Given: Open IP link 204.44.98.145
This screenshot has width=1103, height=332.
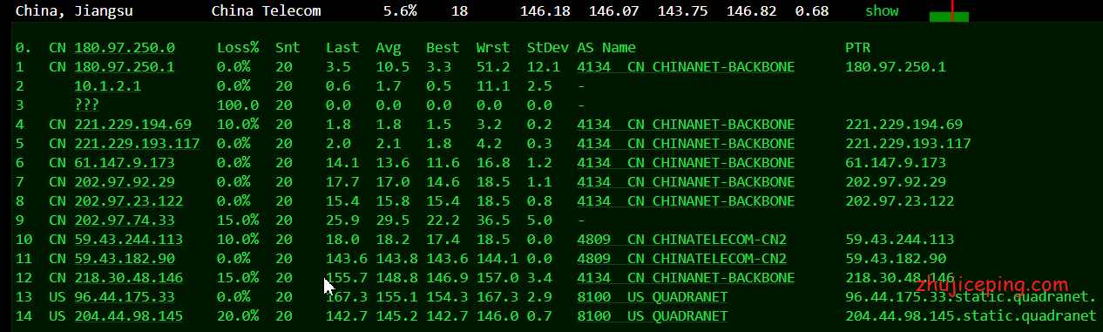Looking at the screenshot, I should tap(129, 316).
